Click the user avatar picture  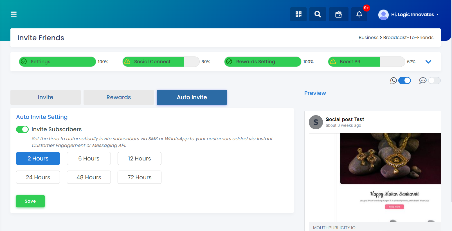click(383, 15)
